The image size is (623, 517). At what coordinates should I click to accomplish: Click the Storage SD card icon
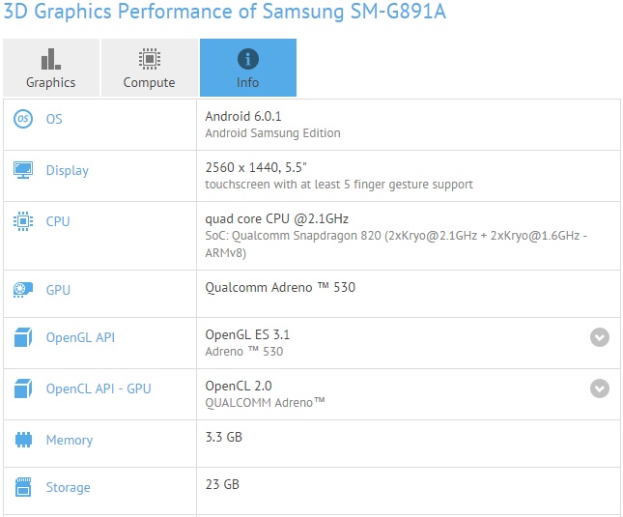[x=23, y=487]
